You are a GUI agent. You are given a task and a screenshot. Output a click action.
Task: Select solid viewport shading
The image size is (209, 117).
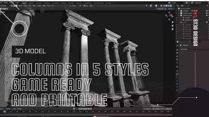click(166, 6)
